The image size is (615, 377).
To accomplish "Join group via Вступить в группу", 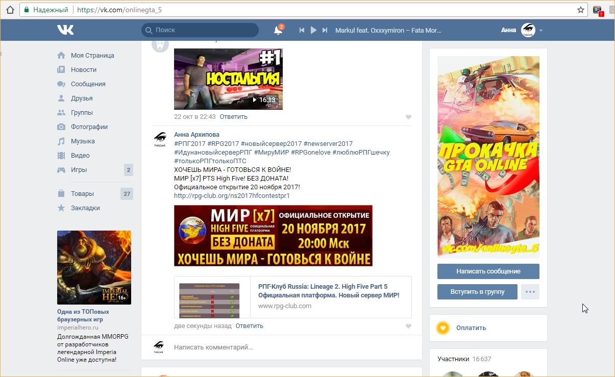I will pos(477,292).
